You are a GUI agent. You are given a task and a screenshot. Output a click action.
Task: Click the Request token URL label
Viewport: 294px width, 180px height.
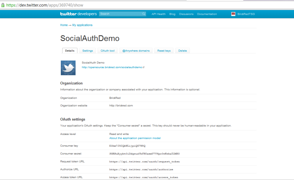pos(72,161)
